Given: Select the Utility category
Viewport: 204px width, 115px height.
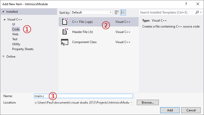Looking at the screenshot, I should coord(16,44).
